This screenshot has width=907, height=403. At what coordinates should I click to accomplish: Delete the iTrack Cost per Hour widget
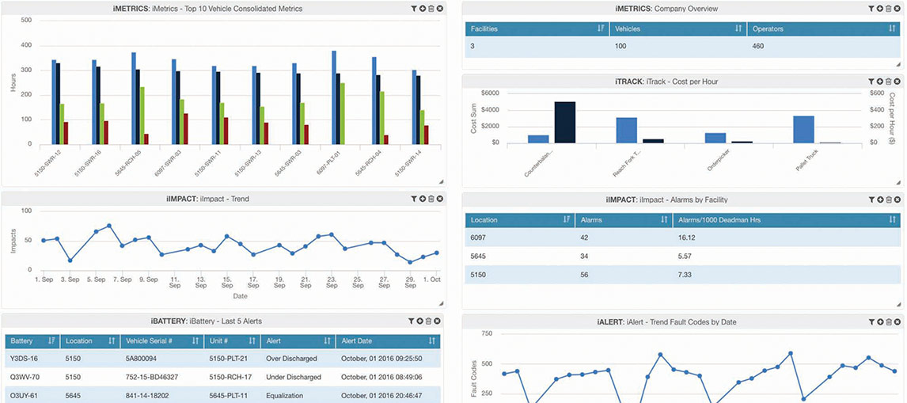click(888, 82)
